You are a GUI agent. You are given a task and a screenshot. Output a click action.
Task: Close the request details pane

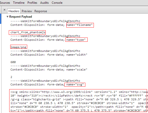point(4,10)
